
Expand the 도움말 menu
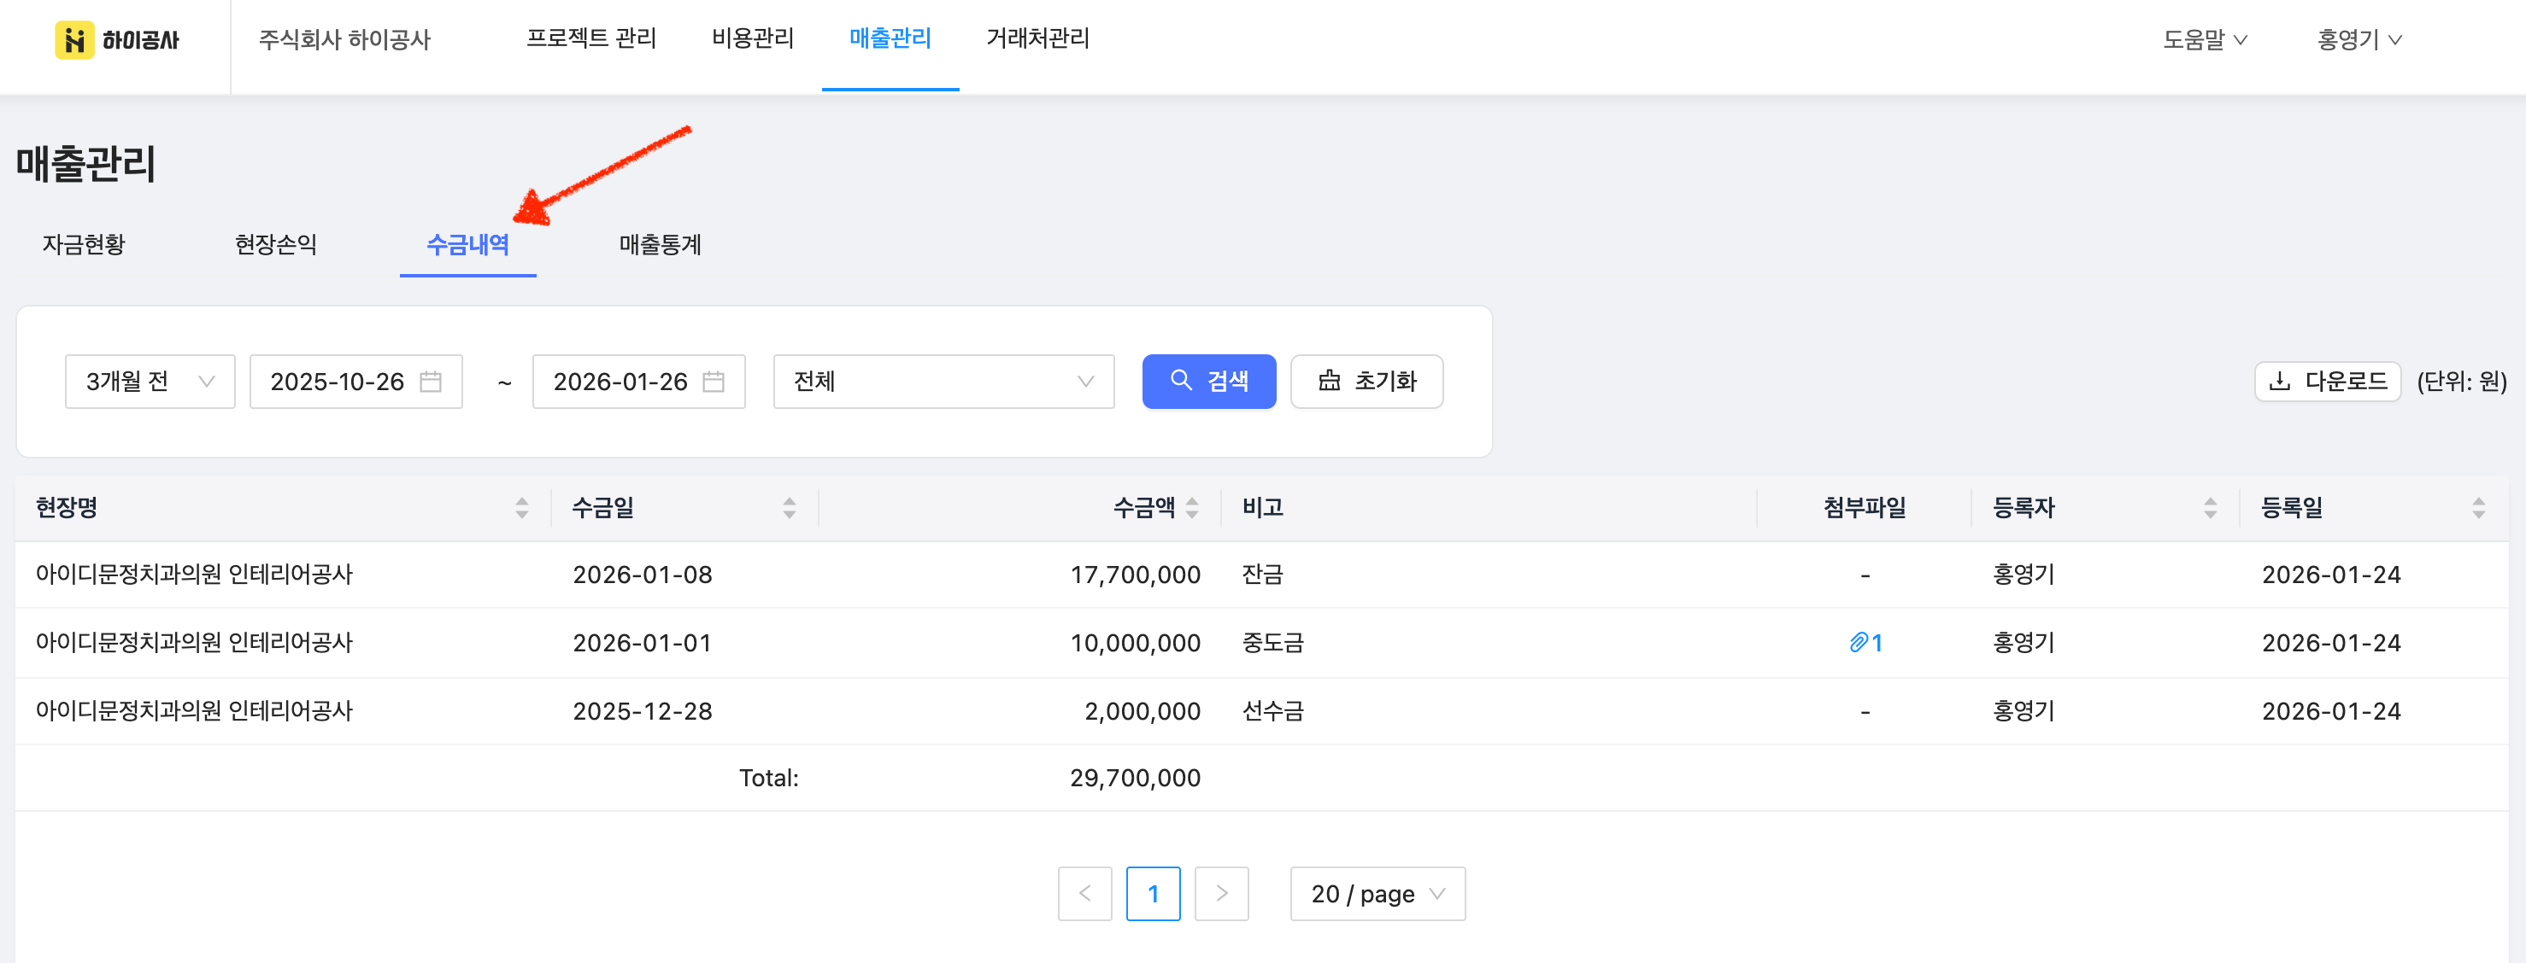point(2205,40)
